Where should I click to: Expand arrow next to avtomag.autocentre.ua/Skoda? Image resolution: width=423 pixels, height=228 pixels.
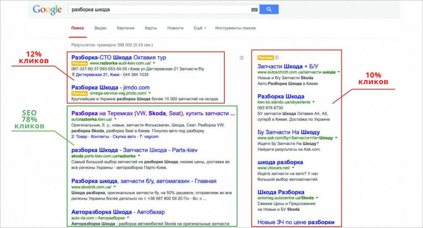pos(317,198)
